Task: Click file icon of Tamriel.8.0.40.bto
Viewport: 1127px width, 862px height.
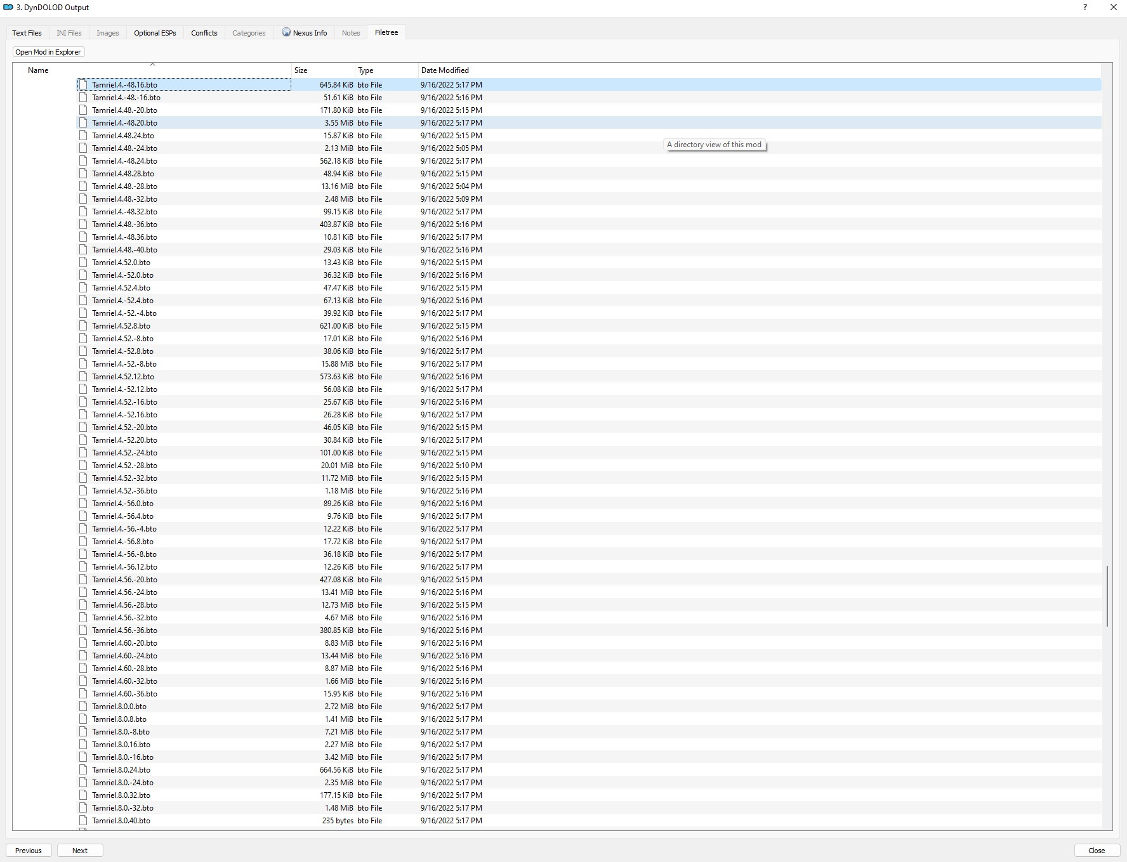Action: tap(83, 820)
